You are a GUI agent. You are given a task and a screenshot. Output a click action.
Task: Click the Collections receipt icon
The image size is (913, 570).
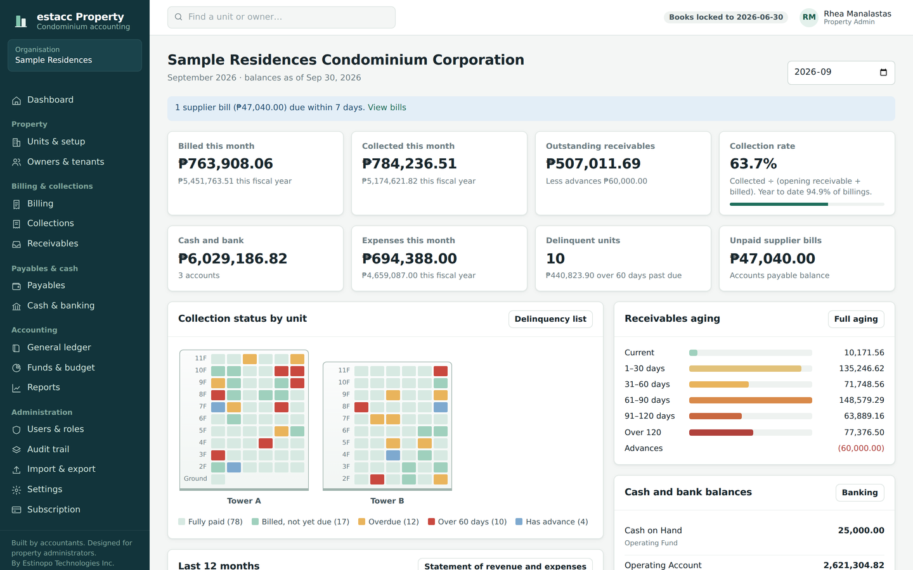[x=16, y=224]
